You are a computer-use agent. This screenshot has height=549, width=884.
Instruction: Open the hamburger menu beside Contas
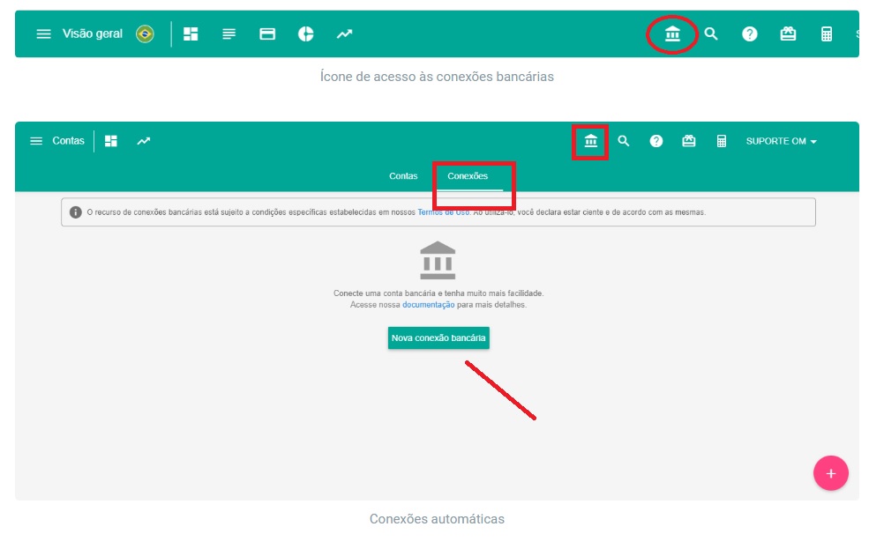pos(36,141)
